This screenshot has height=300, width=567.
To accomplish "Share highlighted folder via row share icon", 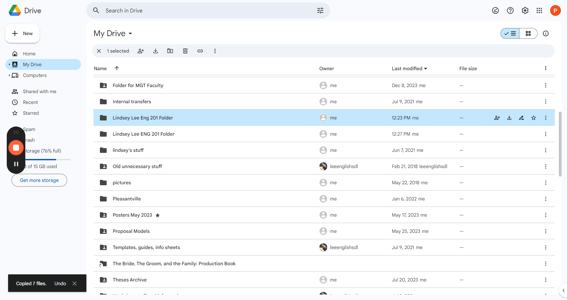I will (497, 118).
